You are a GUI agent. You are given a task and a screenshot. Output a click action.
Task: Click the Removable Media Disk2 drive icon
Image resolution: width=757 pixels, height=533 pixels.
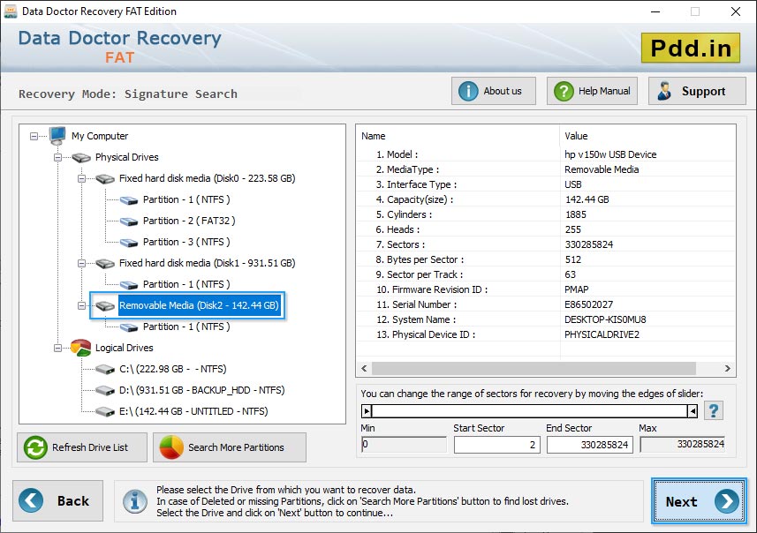105,306
